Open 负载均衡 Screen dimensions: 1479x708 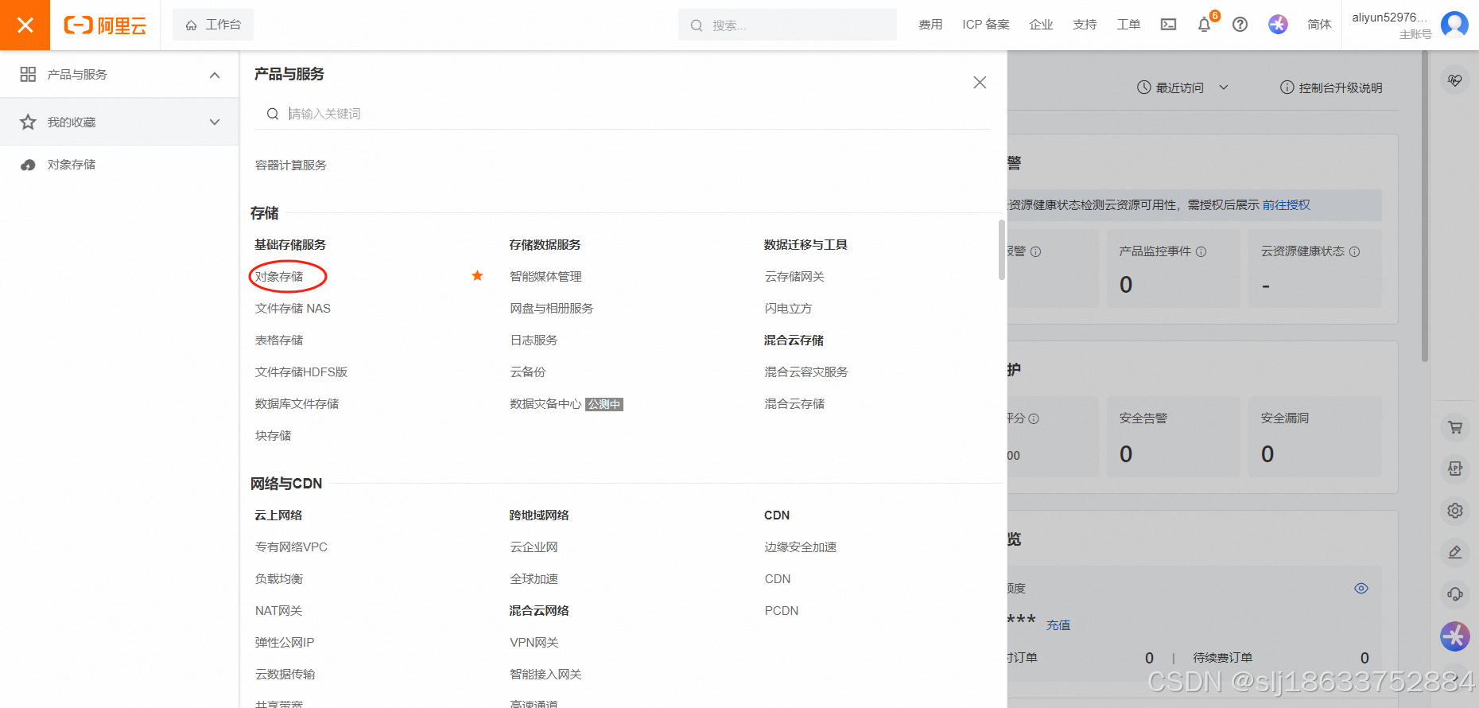click(279, 579)
